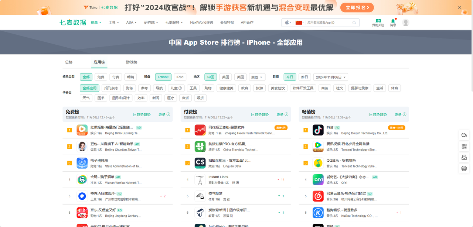473x227 pixels.
Task: Open the 酷狗音乐 app icon
Action: [x=318, y=213]
